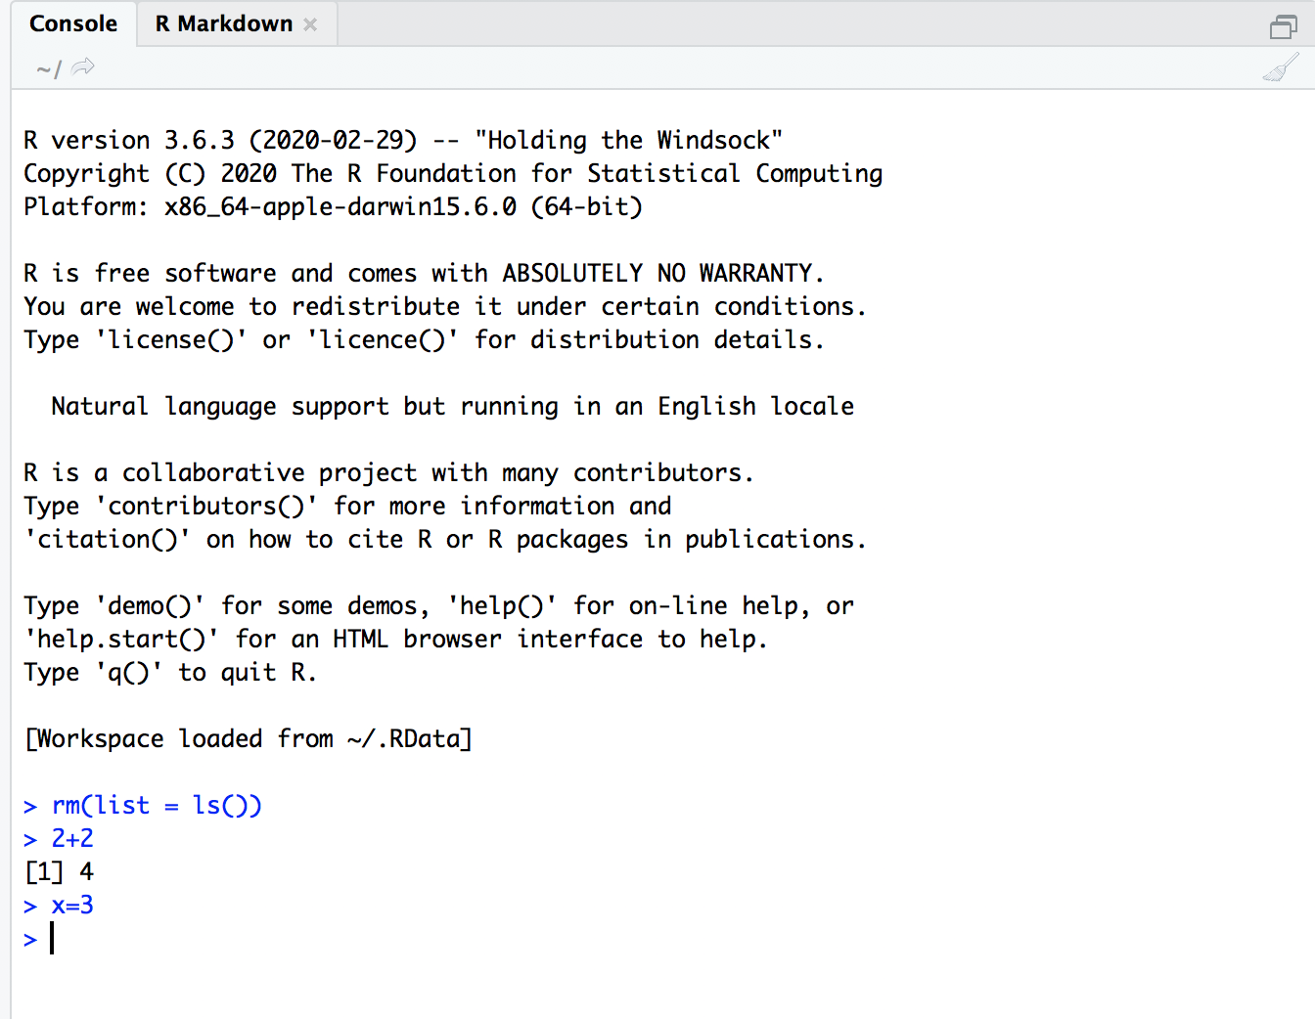Viewport: 1315px width, 1019px height.
Task: Maximize the console pane
Action: click(x=1283, y=26)
